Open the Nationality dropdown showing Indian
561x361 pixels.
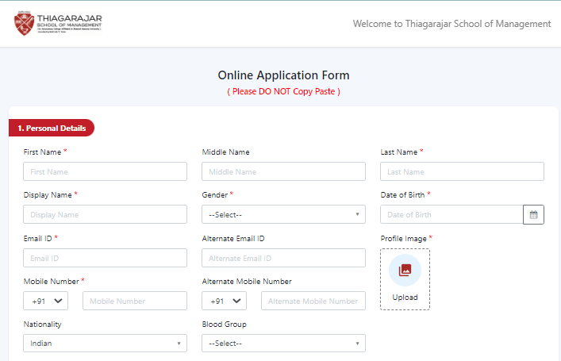[106, 343]
